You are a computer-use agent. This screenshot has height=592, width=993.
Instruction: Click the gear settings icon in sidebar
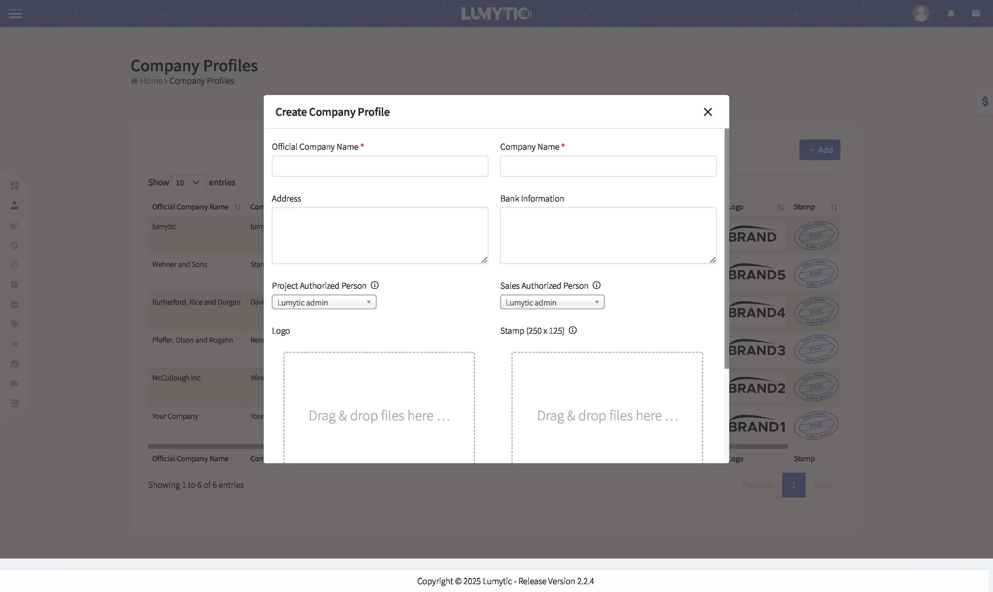(14, 245)
